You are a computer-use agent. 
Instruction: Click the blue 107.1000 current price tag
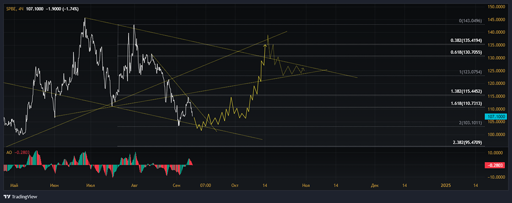point(496,117)
